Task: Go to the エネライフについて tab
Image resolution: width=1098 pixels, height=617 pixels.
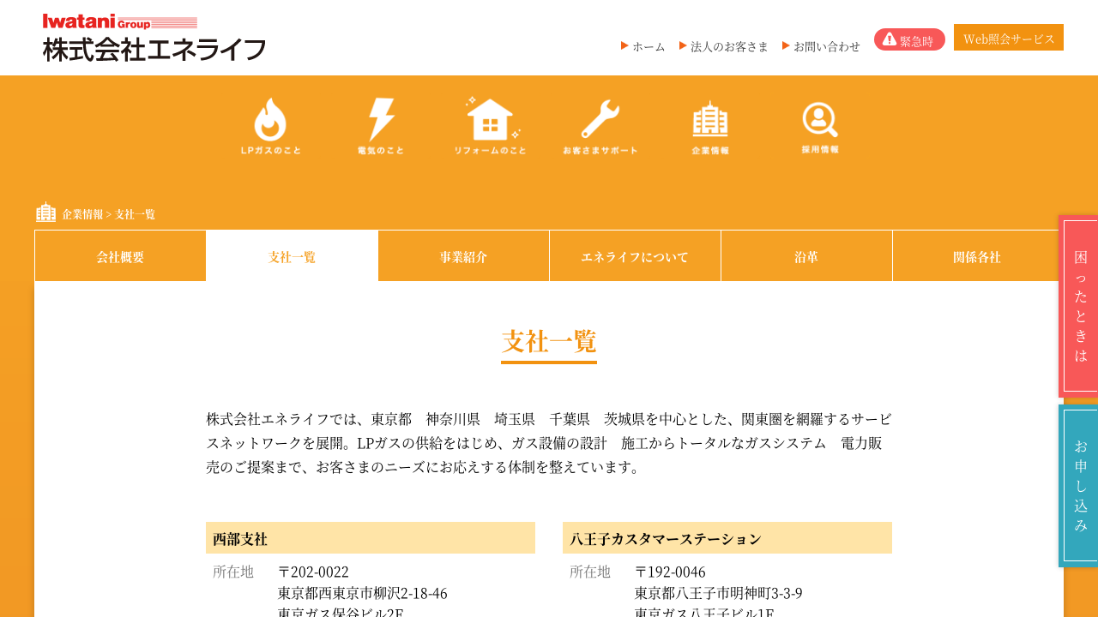Action: pyautogui.click(x=635, y=256)
